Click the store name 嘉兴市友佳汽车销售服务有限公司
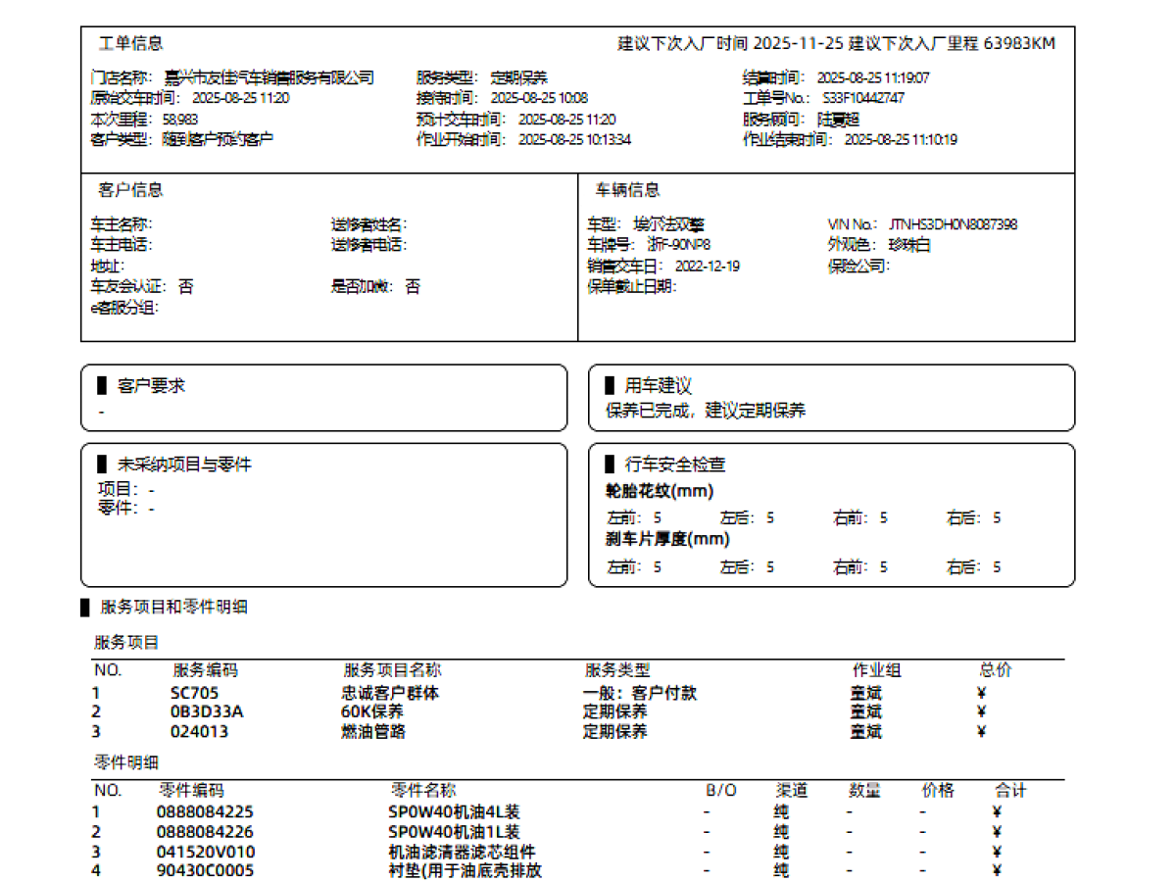Image resolution: width=1176 pixels, height=882 pixels. point(269,77)
